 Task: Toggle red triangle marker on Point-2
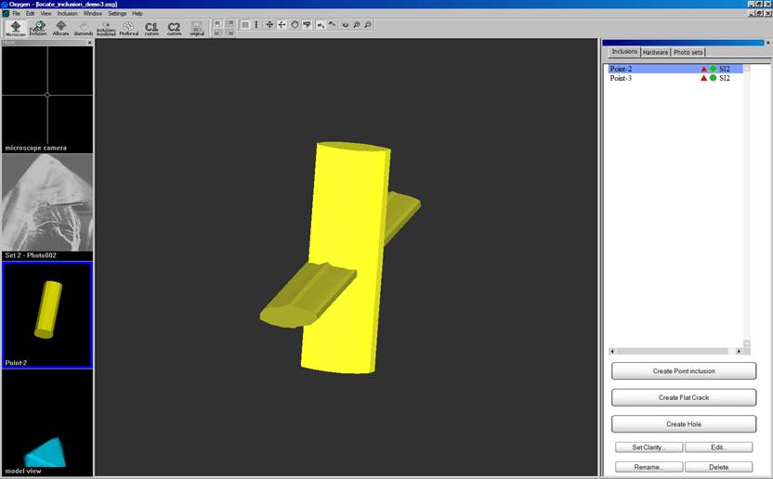point(704,69)
